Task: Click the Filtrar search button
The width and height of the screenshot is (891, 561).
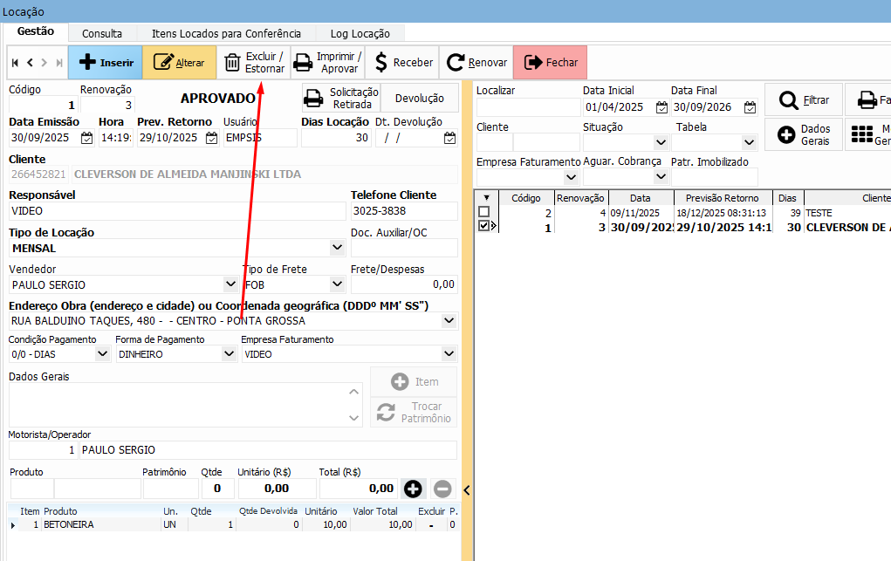Action: click(804, 100)
